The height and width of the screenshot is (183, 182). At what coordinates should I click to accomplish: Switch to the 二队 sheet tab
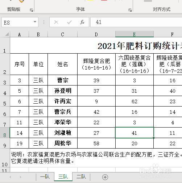pos(81,177)
